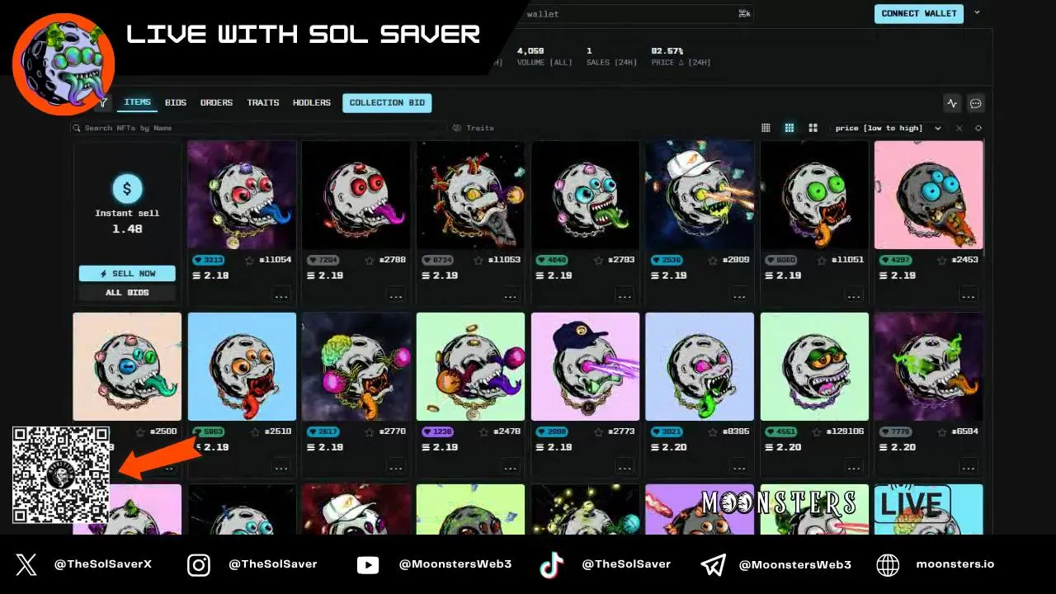Open more options on NFT #2478
Viewport: 1056px width, 594px height.
point(511,467)
